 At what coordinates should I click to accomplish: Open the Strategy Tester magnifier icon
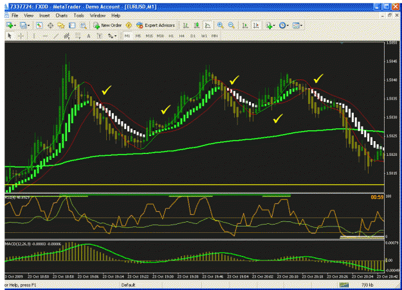click(84, 25)
